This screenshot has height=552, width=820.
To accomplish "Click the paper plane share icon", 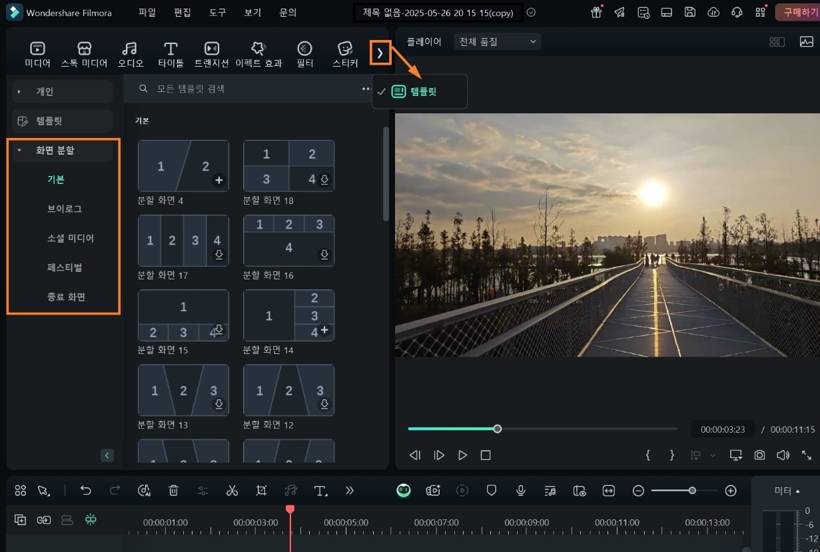I will 619,13.
